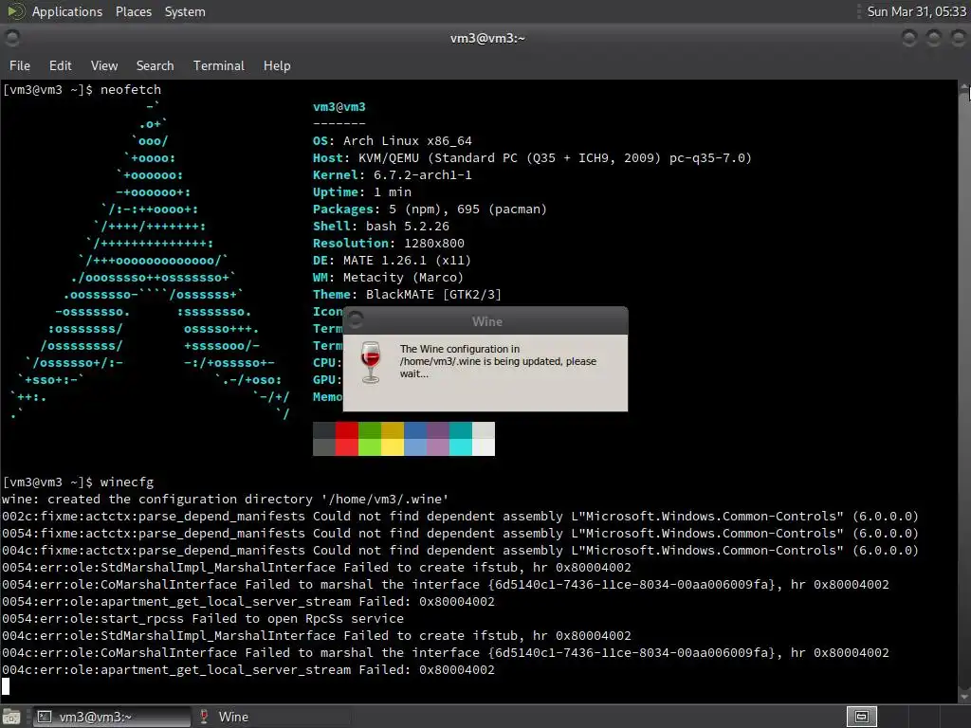
Task: Open the Terminal menu in menu bar
Action: (x=219, y=65)
